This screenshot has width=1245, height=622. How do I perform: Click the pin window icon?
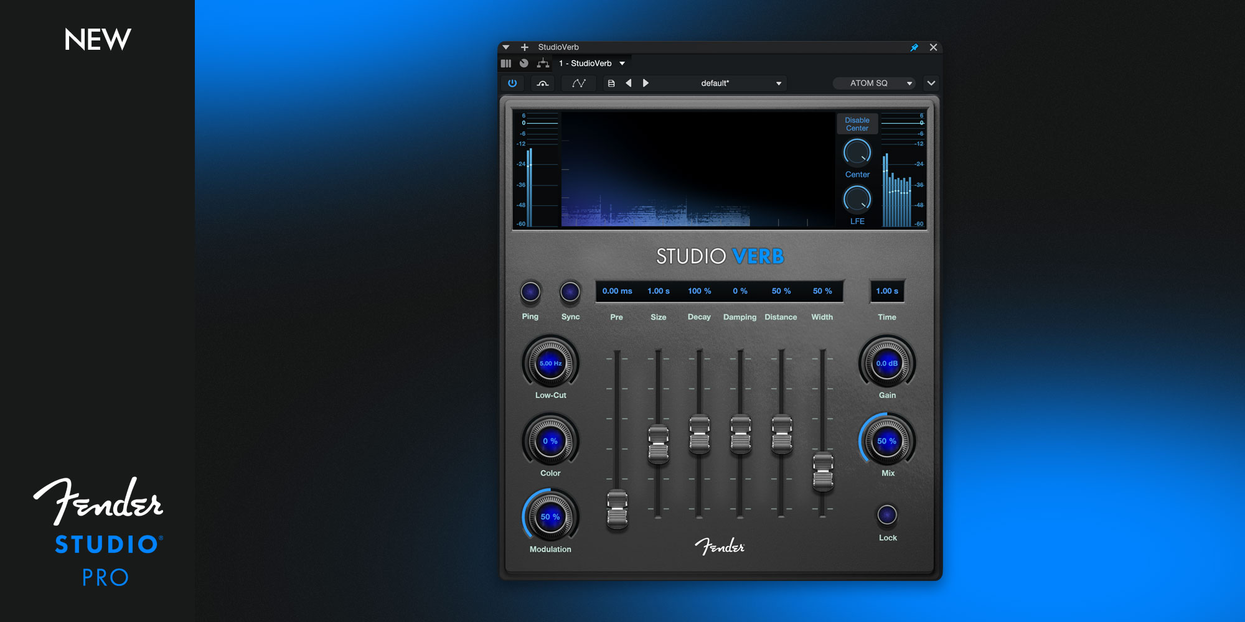[914, 47]
